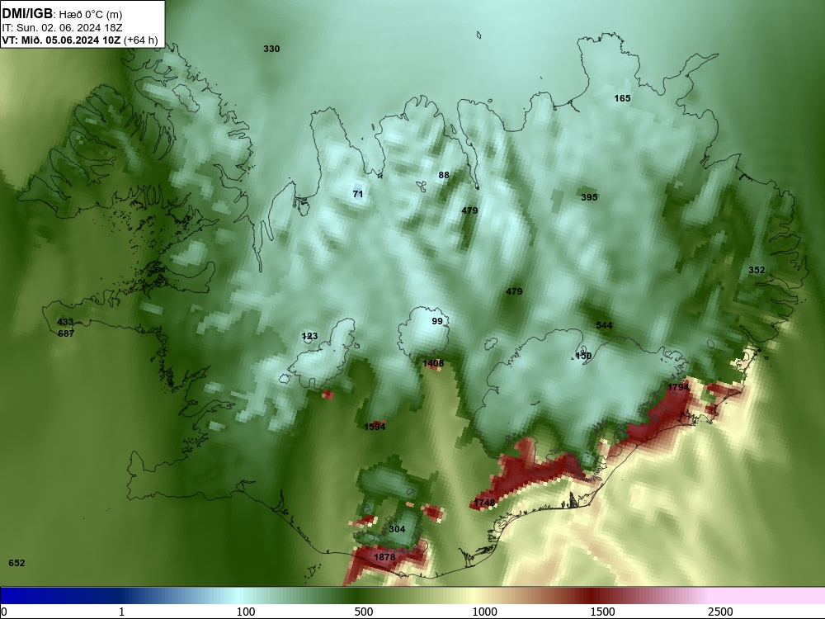This screenshot has width=825, height=619.
Task: Click the 165 value label
Action: (622, 98)
